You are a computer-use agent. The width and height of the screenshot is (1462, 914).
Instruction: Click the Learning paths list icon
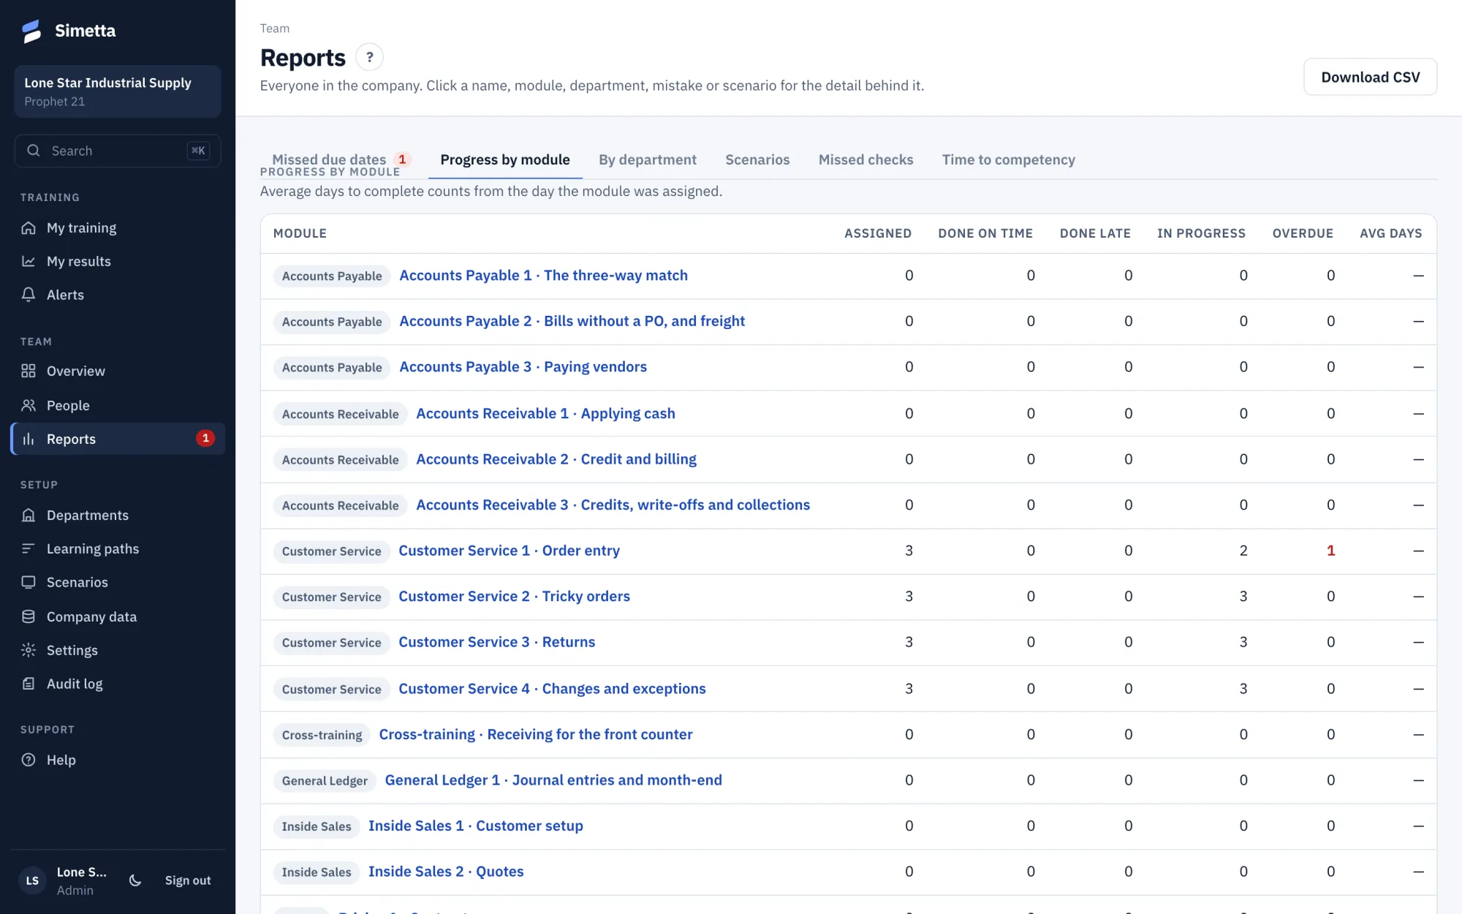click(x=29, y=548)
